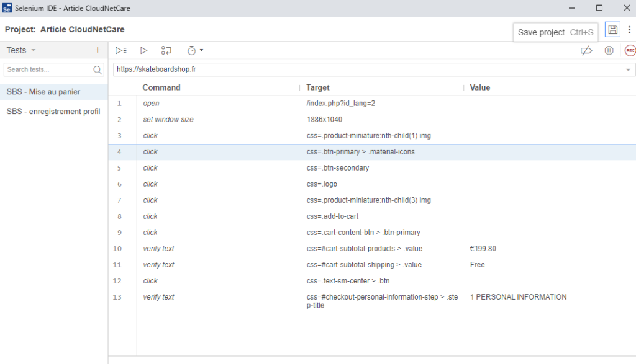The width and height of the screenshot is (636, 364).
Task: Expand the base URL dropdown arrow
Action: 628,69
